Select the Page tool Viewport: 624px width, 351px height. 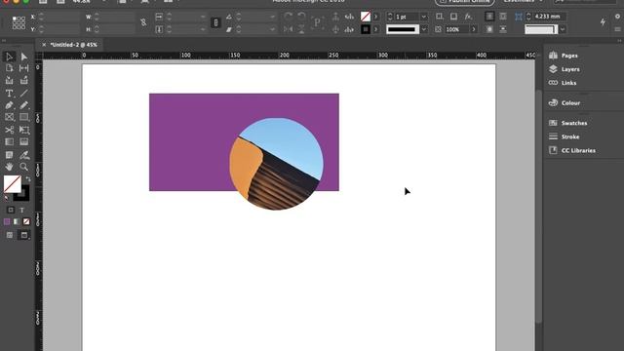[9, 68]
